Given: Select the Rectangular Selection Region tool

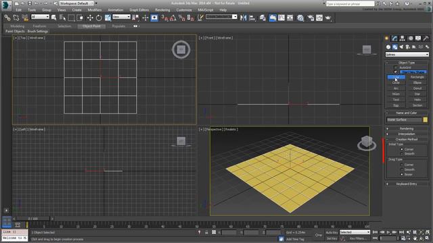Looking at the screenshot, I should pos(71,18).
